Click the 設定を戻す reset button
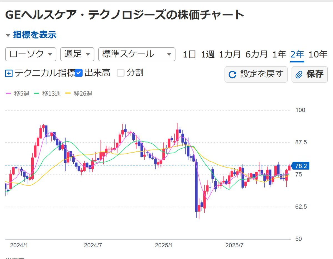The image size is (333, 259). (256, 74)
